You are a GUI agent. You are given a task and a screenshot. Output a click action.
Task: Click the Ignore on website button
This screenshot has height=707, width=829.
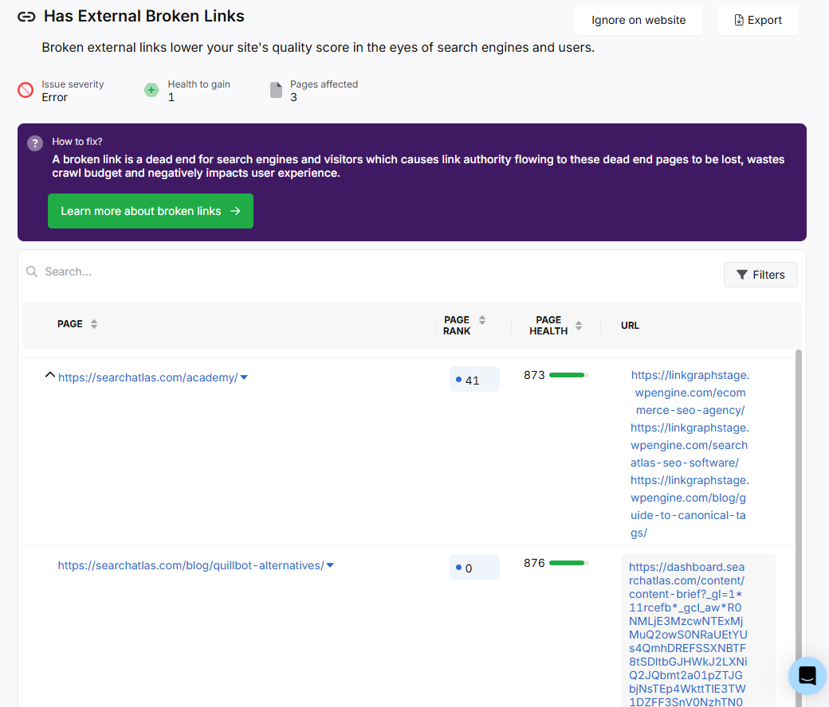(x=638, y=19)
